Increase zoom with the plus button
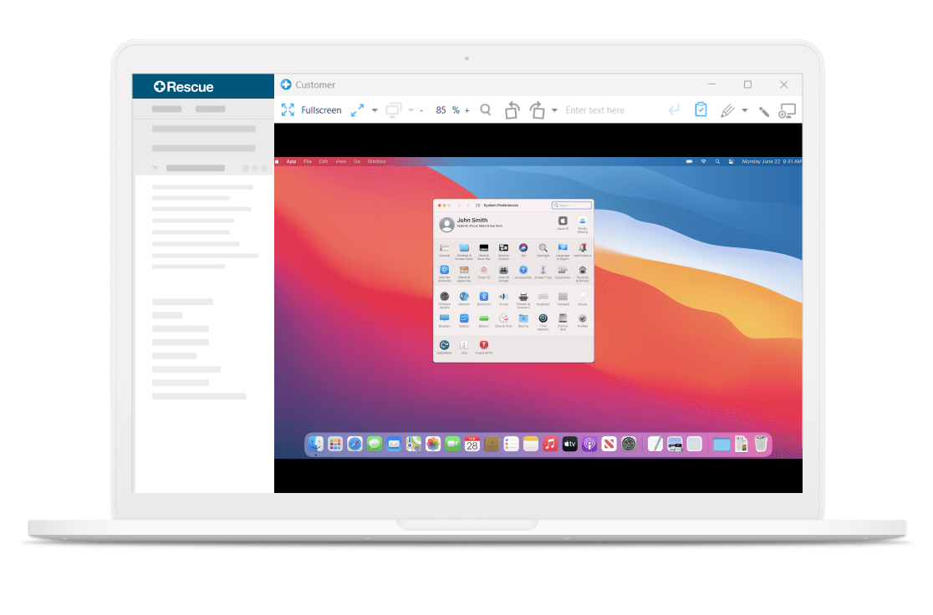This screenshot has height=615, width=933. pos(467,109)
